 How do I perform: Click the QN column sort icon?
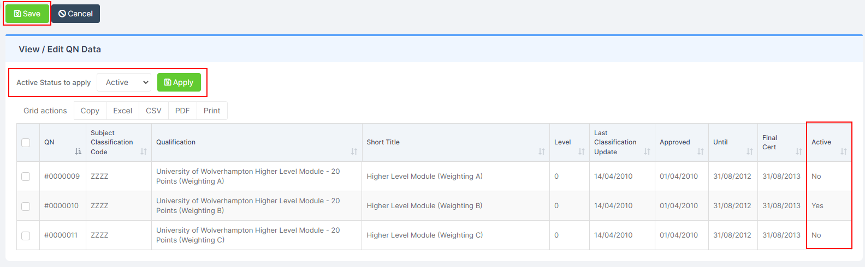[78, 151]
